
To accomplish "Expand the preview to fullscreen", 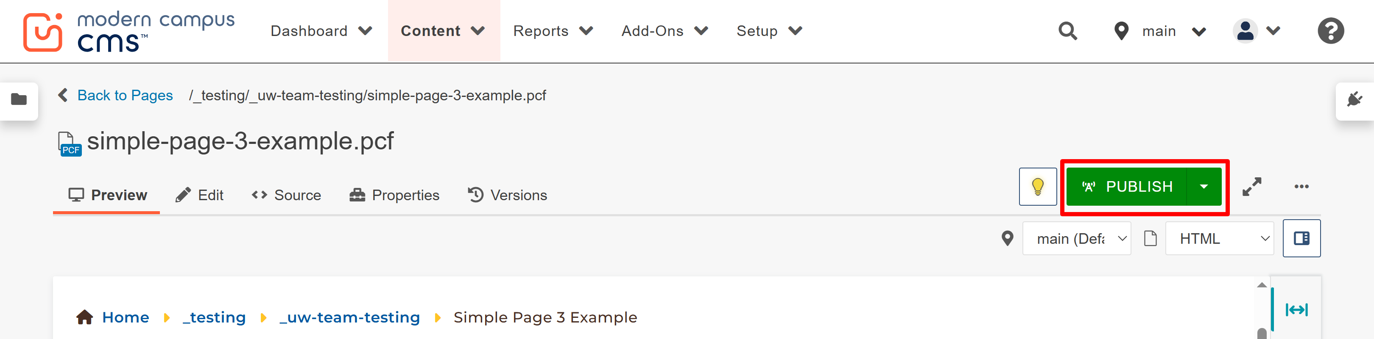I will click(x=1252, y=186).
